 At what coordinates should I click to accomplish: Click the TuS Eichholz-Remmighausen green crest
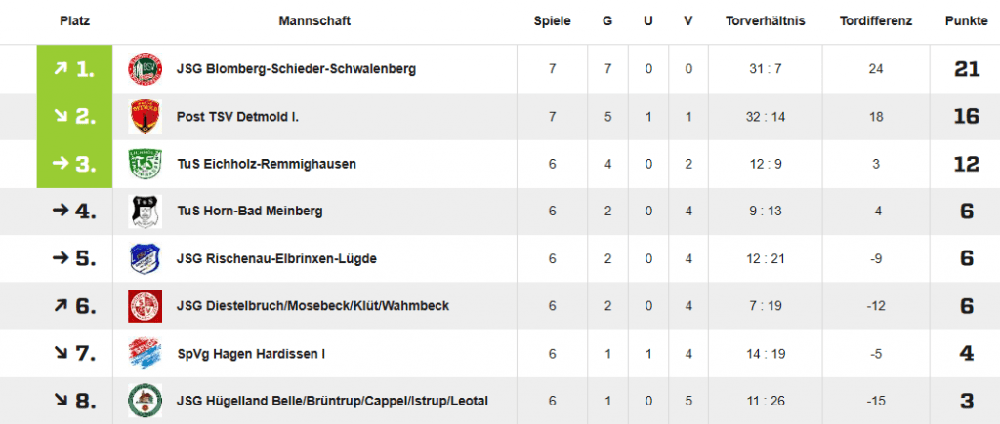145,165
